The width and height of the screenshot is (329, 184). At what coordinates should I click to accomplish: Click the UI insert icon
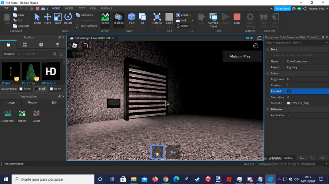143,19
